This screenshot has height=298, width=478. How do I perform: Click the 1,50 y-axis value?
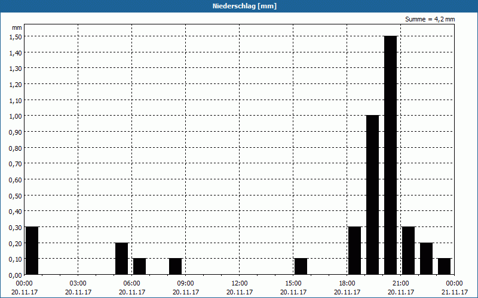tap(16, 36)
